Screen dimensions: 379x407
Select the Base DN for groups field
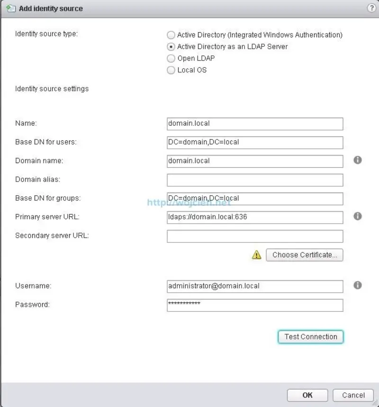(x=254, y=199)
